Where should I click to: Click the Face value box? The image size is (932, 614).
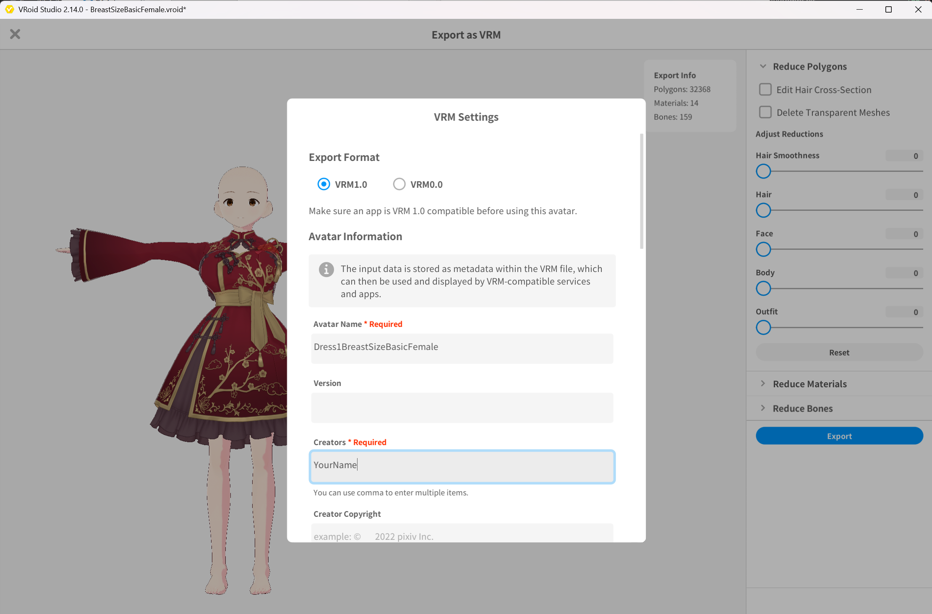[904, 234]
